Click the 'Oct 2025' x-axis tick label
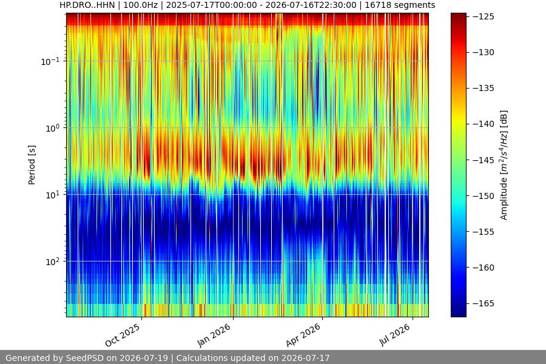The height and width of the screenshot is (364, 546). click(x=123, y=335)
